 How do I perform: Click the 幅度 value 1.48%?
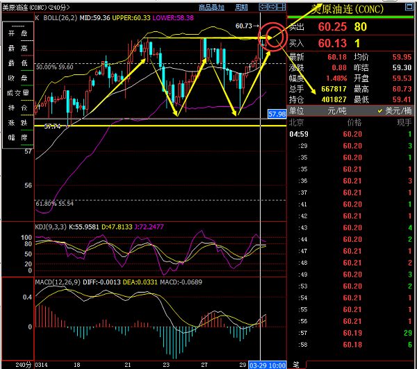[x=336, y=79]
